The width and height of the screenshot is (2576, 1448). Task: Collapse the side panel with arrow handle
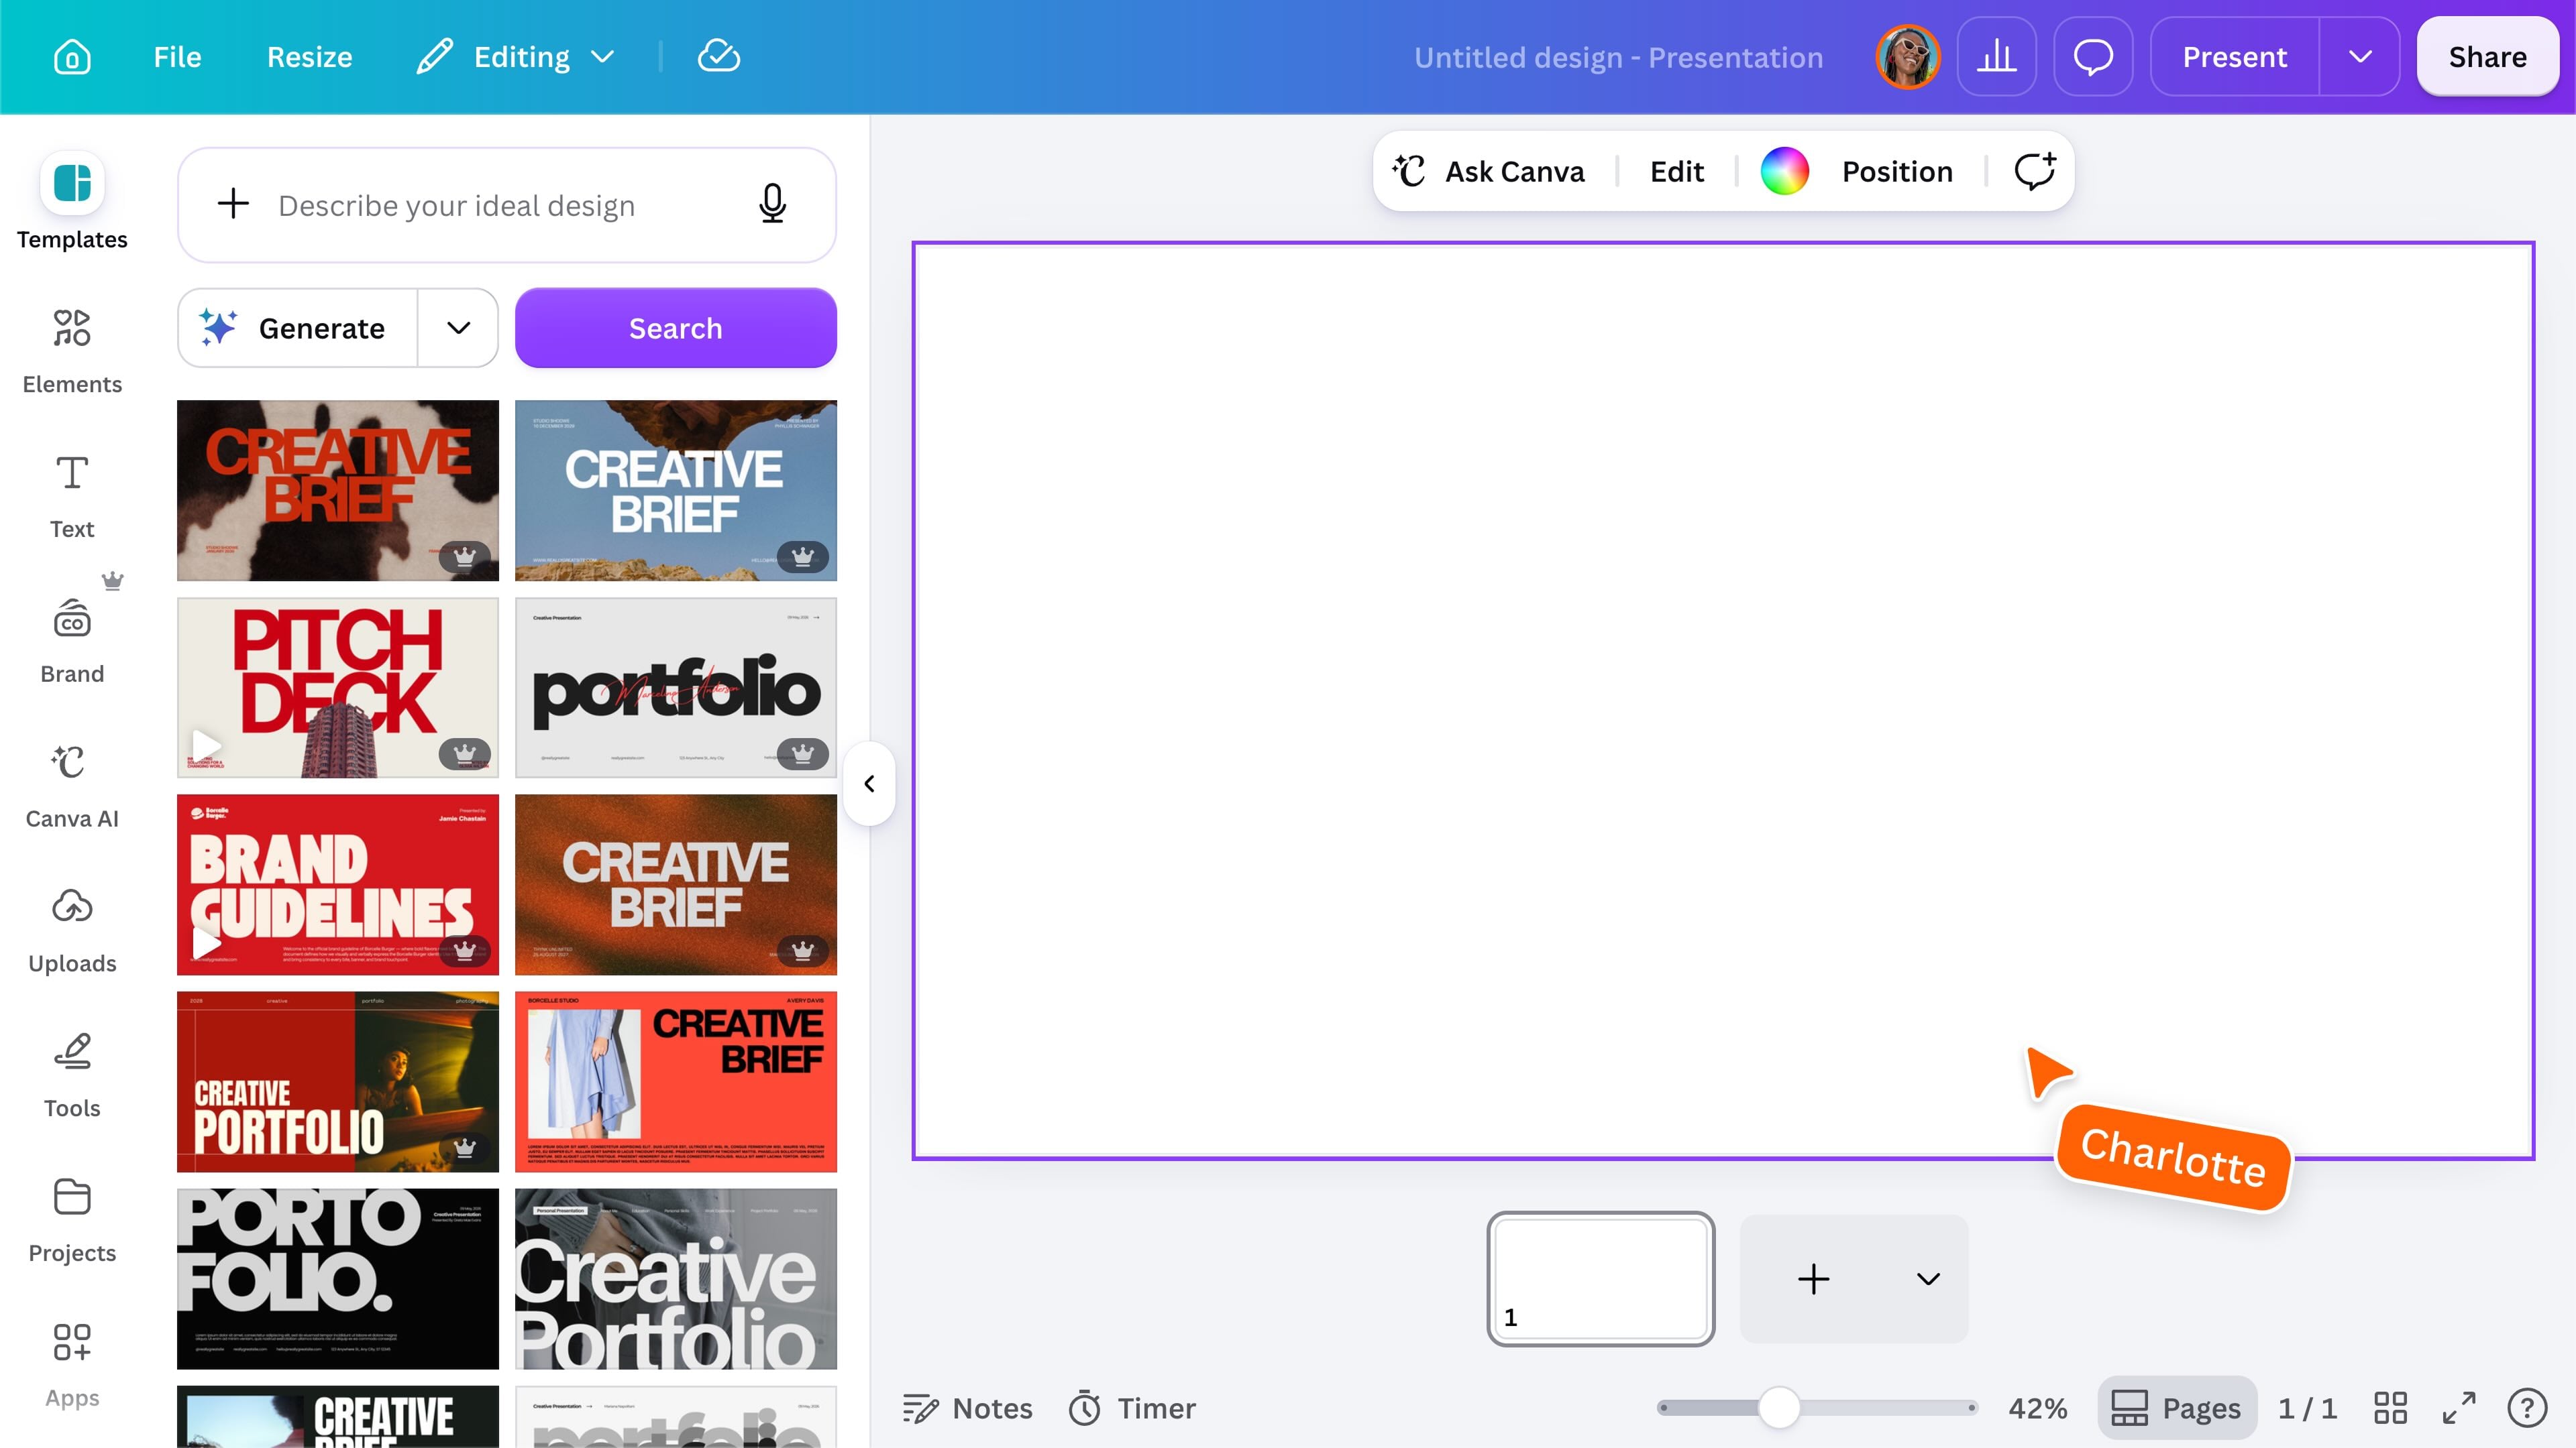pyautogui.click(x=868, y=784)
